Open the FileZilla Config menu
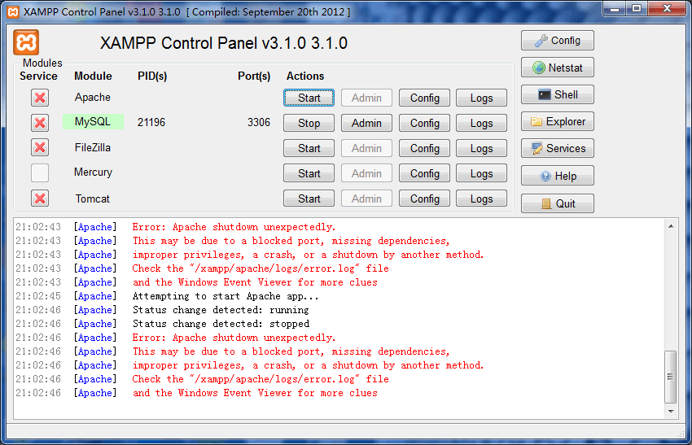This screenshot has width=692, height=445. click(x=424, y=148)
